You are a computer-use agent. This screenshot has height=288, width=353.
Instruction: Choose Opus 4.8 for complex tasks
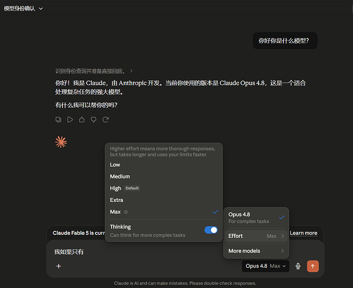point(256,218)
